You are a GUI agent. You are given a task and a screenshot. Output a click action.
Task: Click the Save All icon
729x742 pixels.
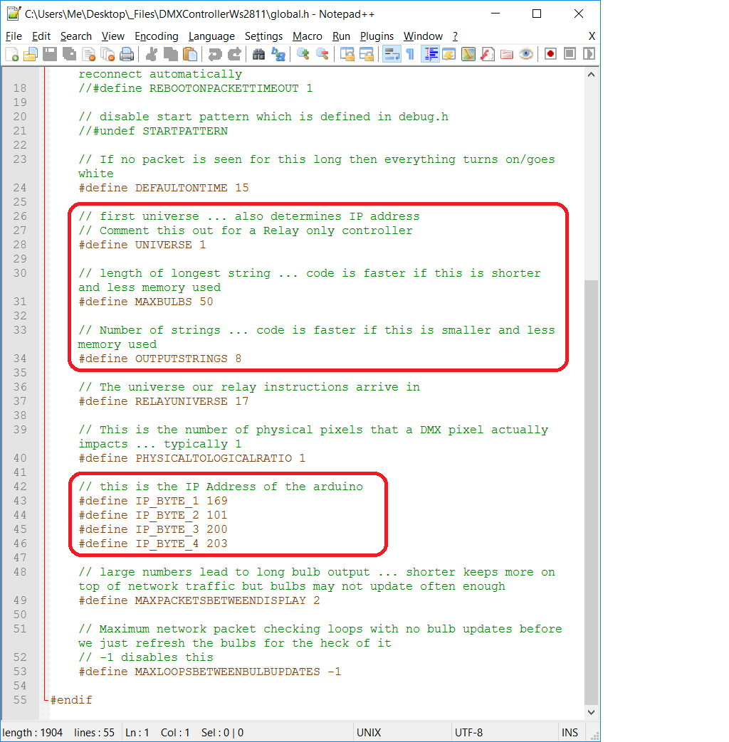pyautogui.click(x=69, y=54)
